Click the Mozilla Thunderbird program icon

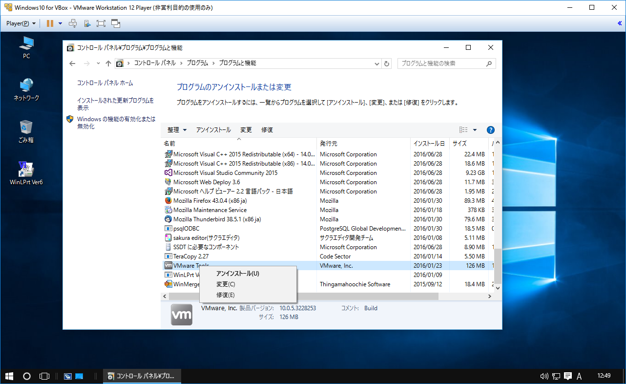pyautogui.click(x=168, y=219)
